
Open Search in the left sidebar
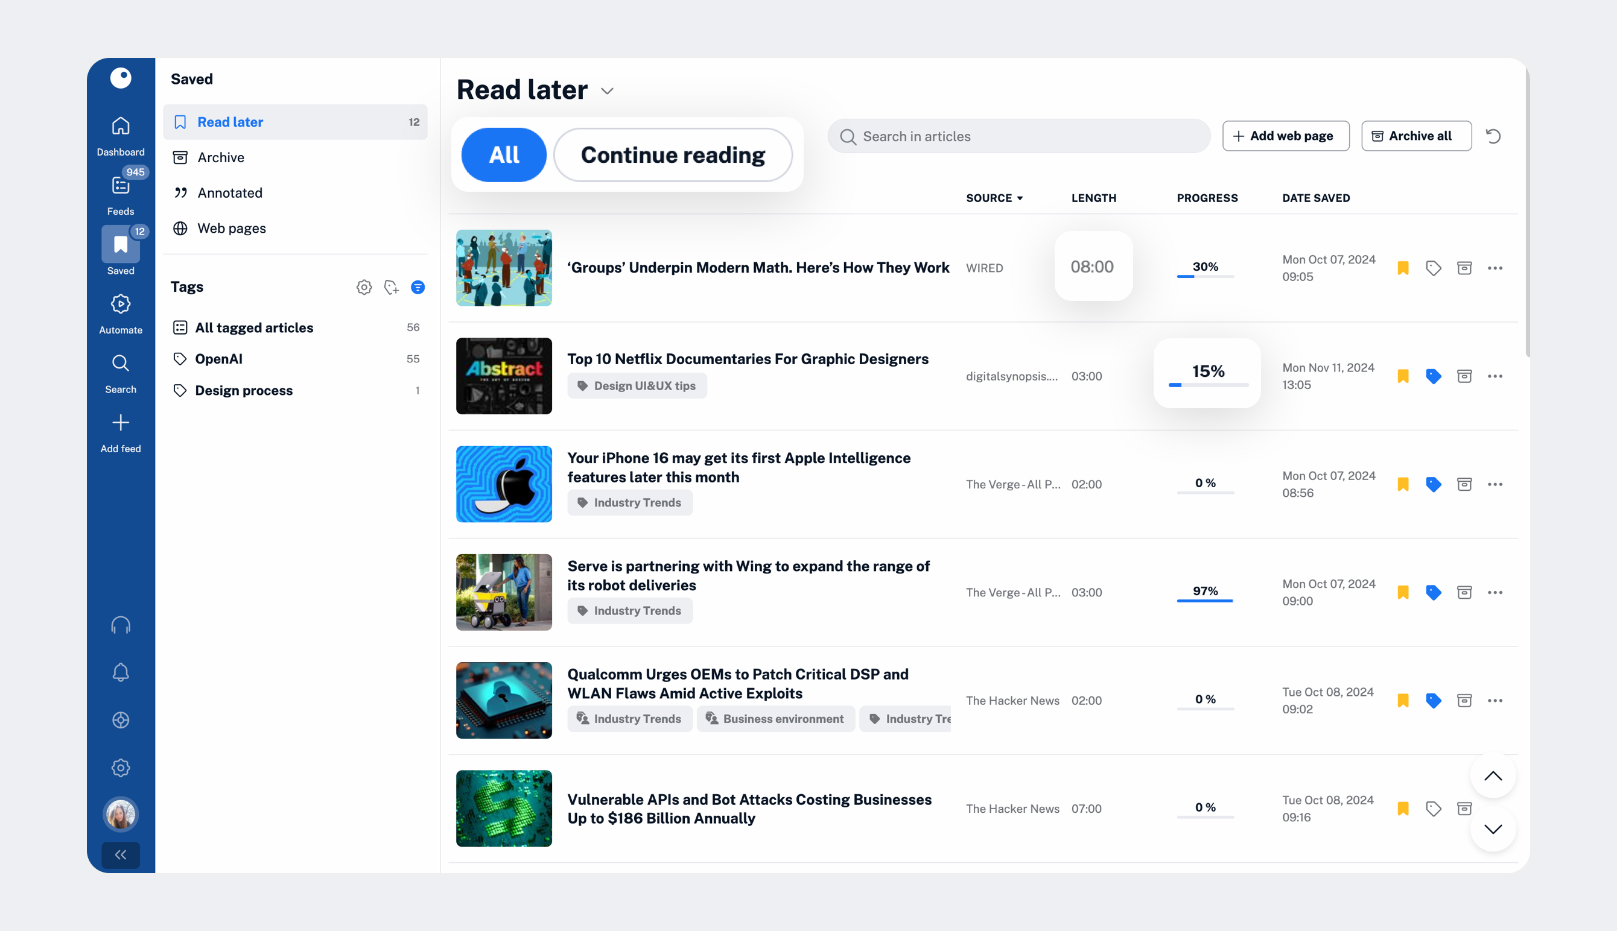(x=120, y=373)
